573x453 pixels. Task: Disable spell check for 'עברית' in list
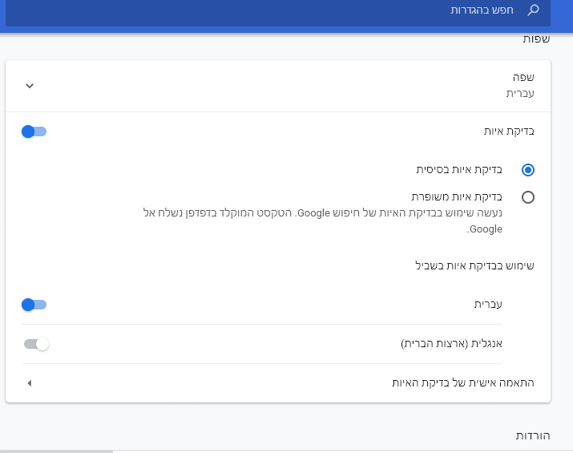(34, 305)
